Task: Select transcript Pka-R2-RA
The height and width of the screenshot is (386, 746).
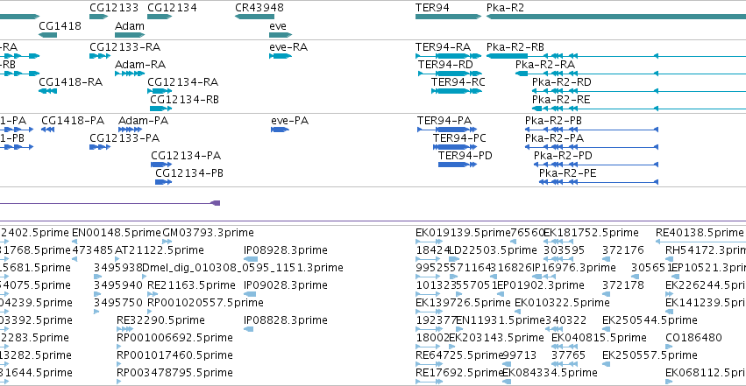Action: 631,74
